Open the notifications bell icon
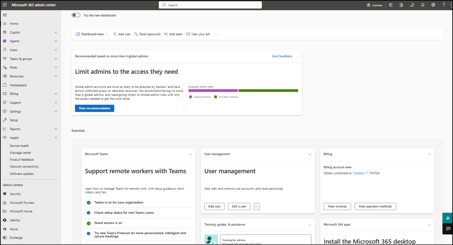The image size is (453, 245). pos(422,5)
